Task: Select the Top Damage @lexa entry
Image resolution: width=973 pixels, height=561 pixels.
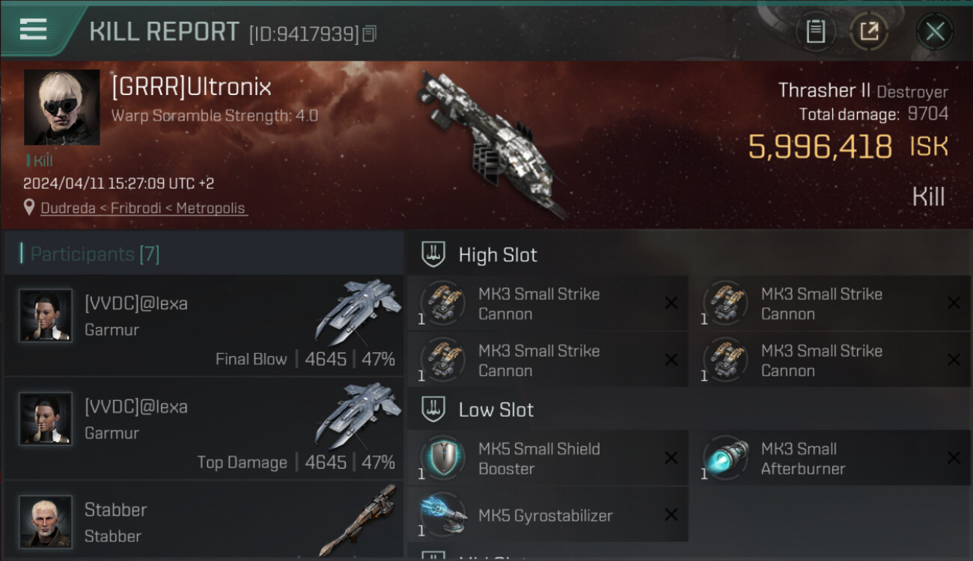Action: (x=204, y=429)
